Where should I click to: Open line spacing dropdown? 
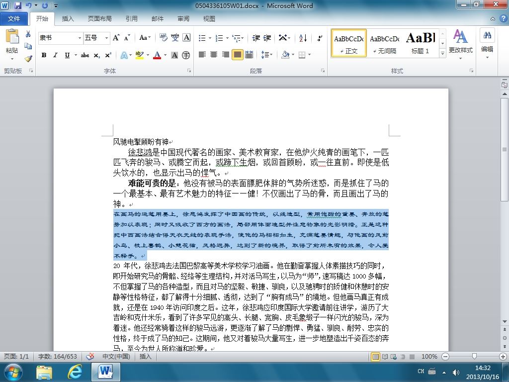(x=267, y=55)
